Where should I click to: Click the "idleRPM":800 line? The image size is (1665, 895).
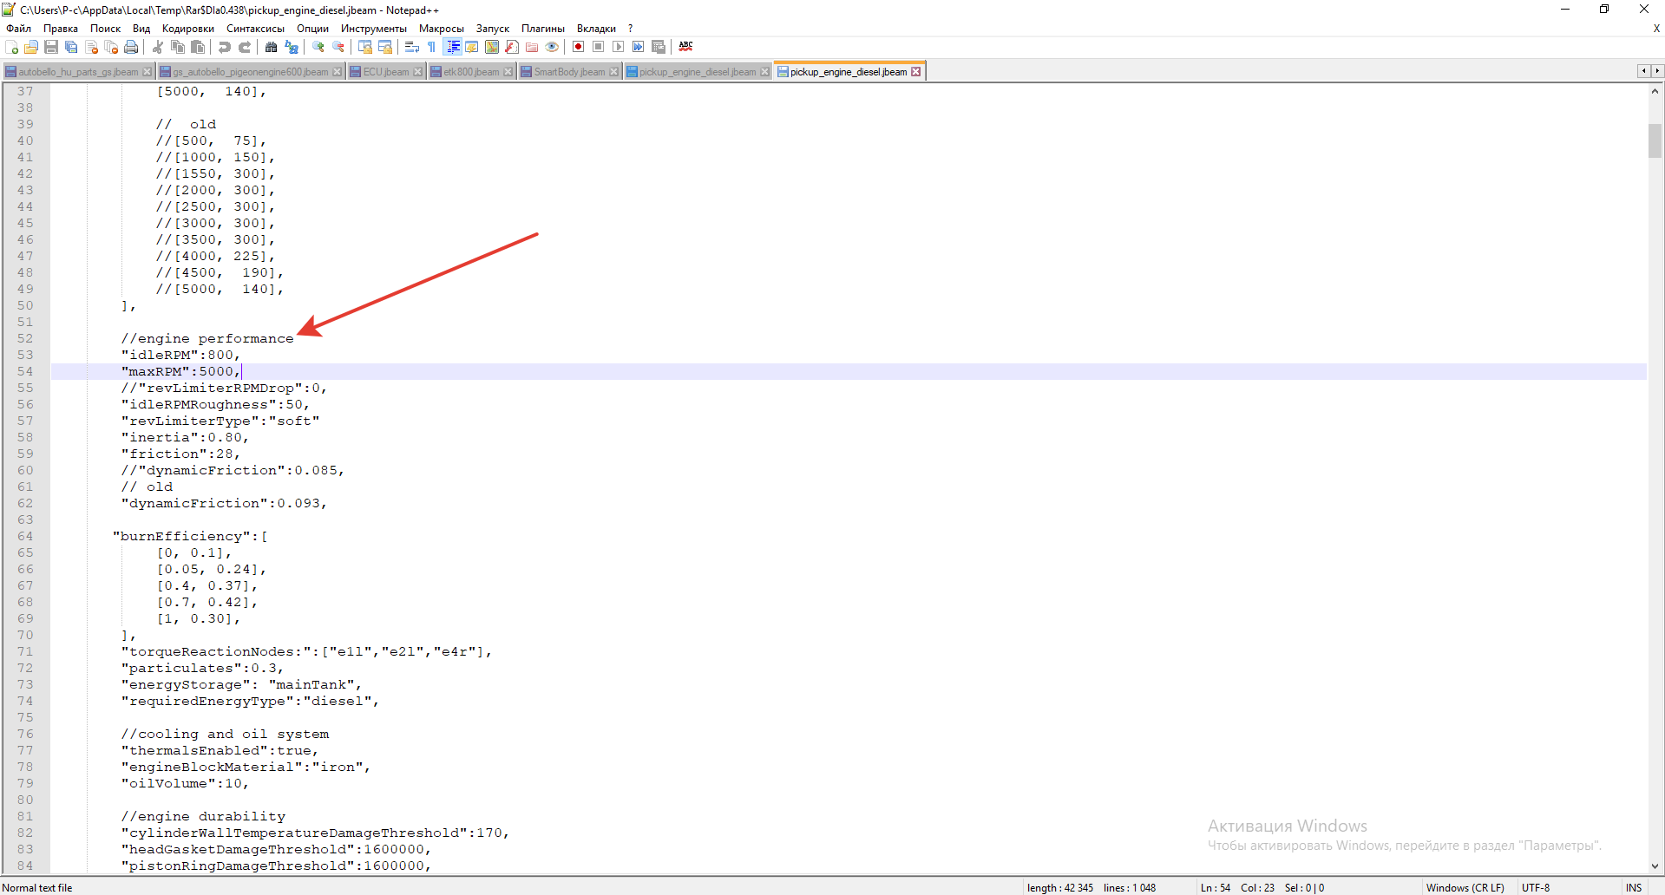(x=180, y=355)
